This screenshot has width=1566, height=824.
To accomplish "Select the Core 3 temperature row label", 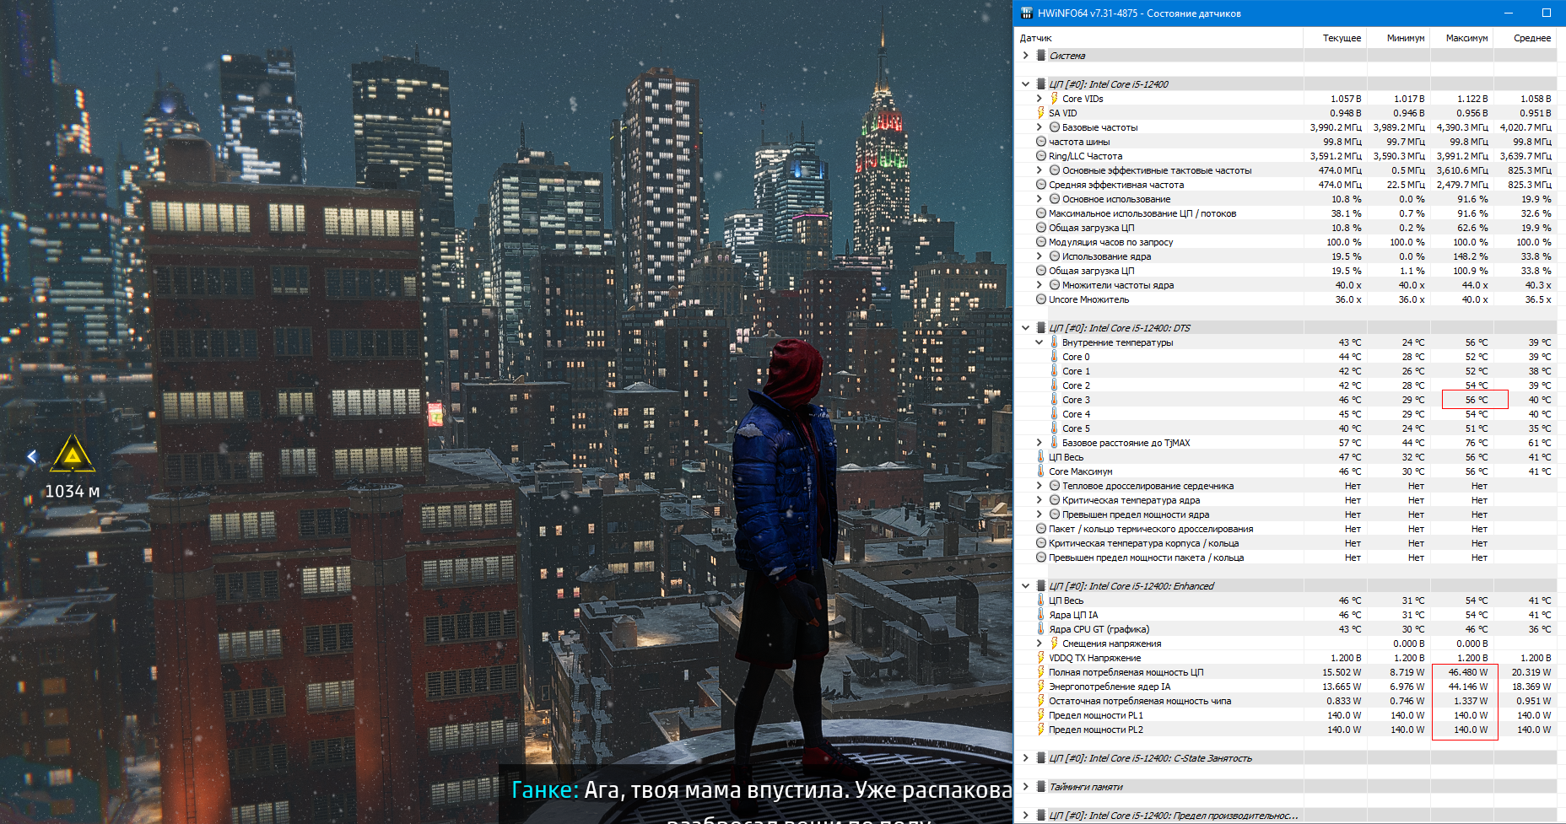I will coord(1076,400).
